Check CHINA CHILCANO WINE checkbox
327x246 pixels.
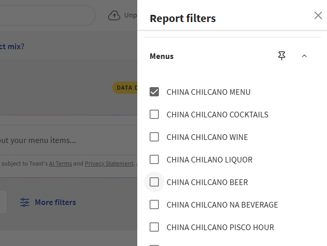(154, 137)
